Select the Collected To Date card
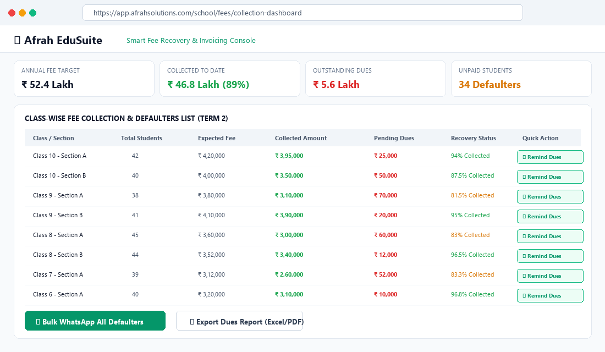This screenshot has height=352, width=605. 230,79
